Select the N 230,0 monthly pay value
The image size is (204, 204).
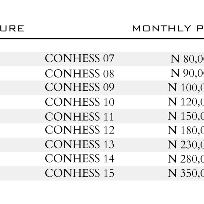click(186, 145)
